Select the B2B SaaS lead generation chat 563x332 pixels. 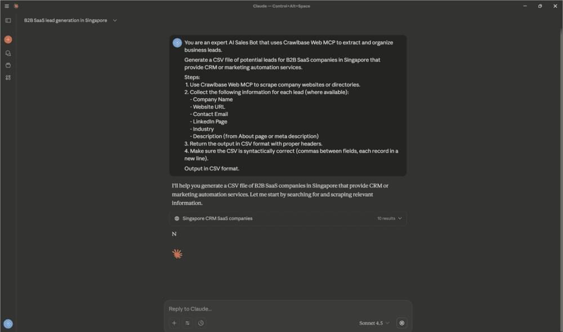pyautogui.click(x=65, y=20)
